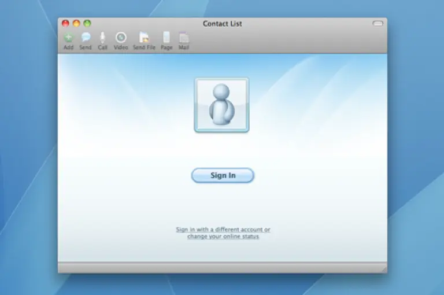444x295 pixels.
Task: Click the 'Contact List' window title text
Action: (222, 24)
